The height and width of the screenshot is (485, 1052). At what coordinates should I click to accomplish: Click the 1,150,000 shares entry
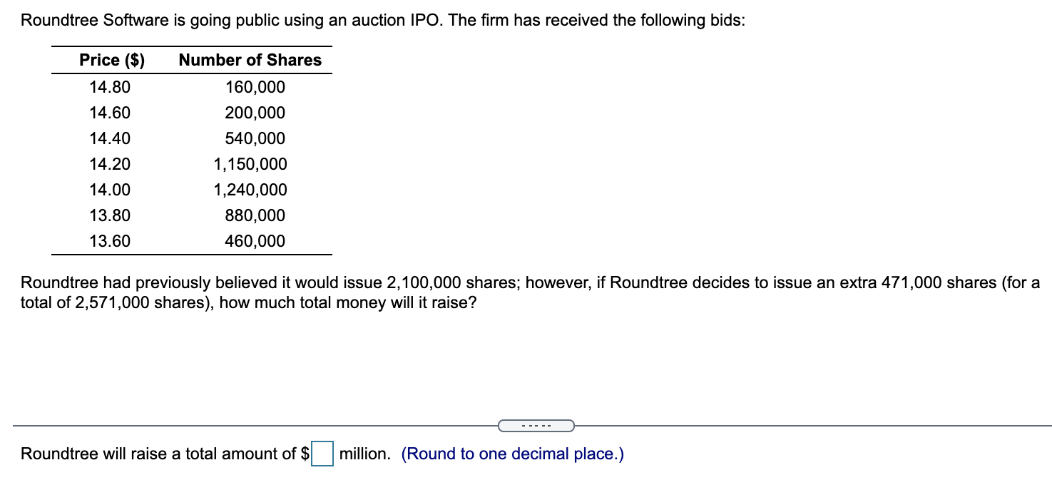click(x=250, y=163)
